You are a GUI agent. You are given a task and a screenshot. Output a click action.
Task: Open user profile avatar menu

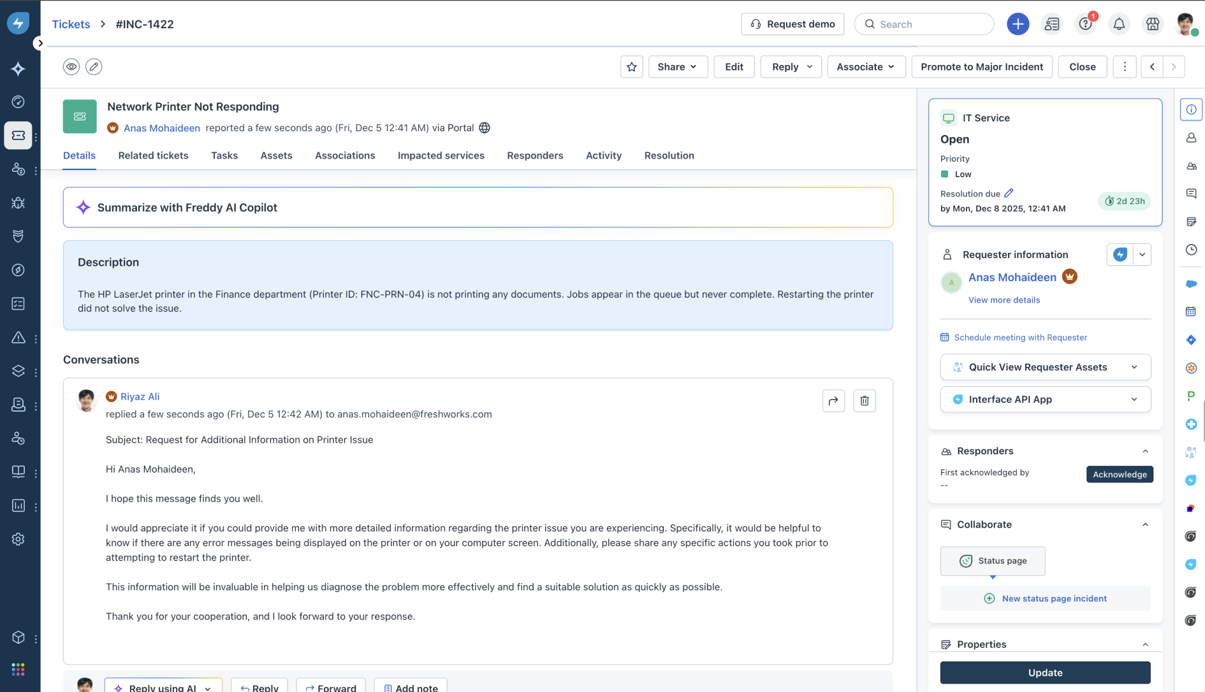1186,24
